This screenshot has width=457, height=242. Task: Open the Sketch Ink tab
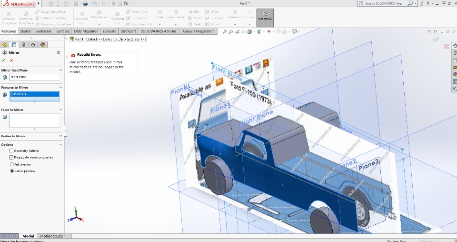pos(43,31)
